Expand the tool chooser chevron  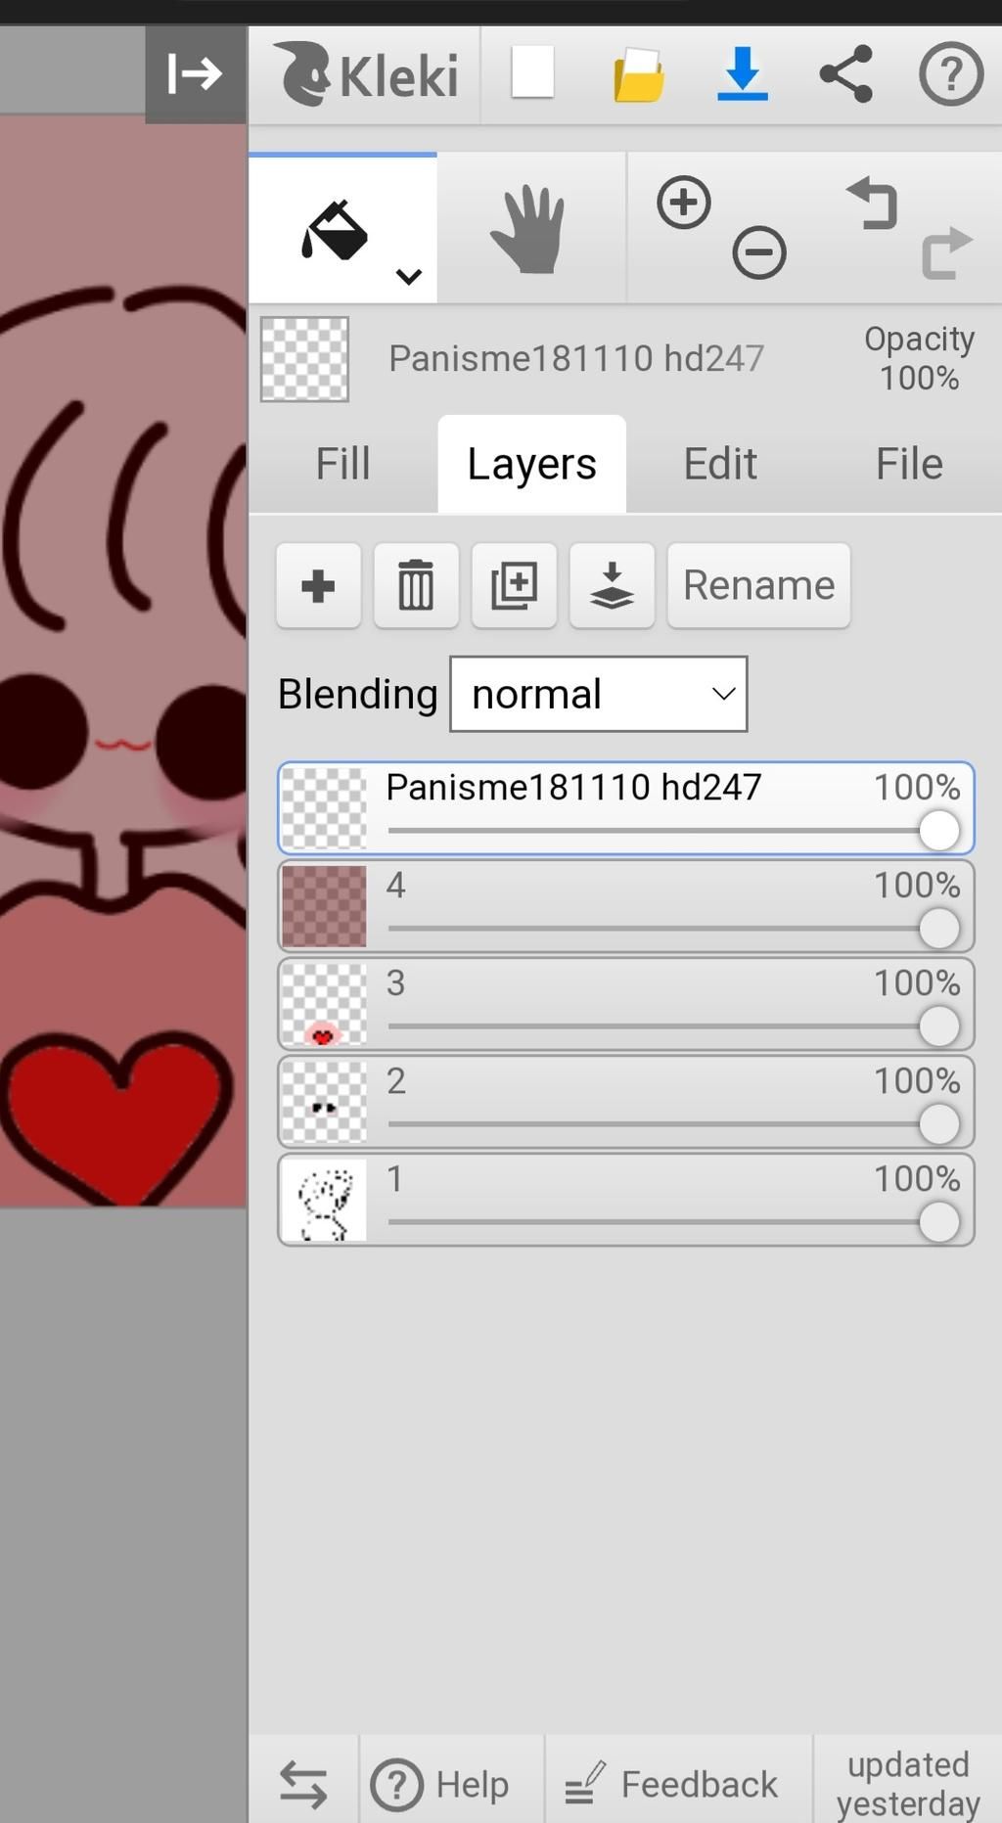click(x=409, y=277)
